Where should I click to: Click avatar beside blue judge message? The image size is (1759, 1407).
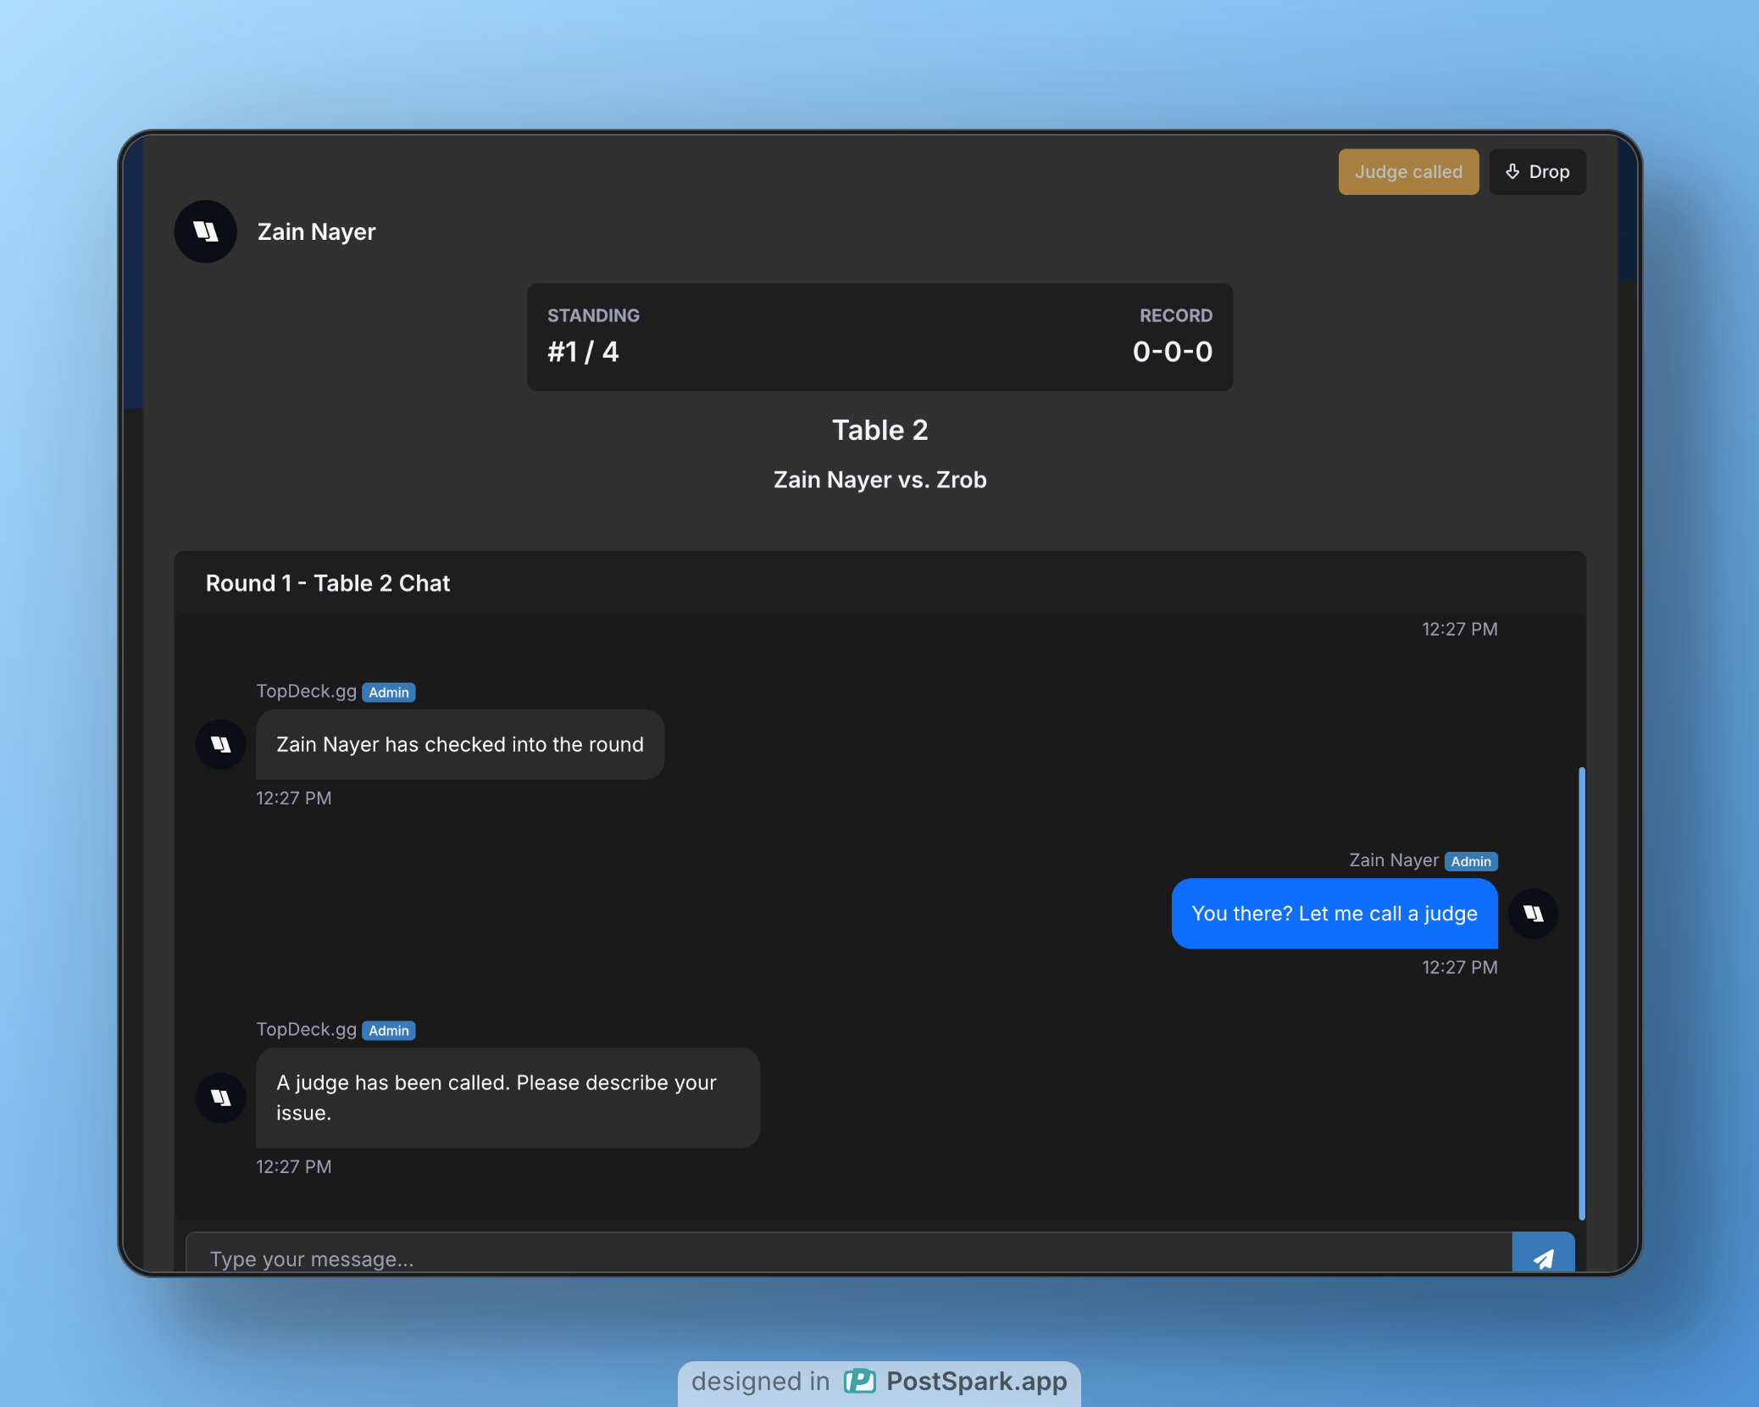pyautogui.click(x=1534, y=913)
